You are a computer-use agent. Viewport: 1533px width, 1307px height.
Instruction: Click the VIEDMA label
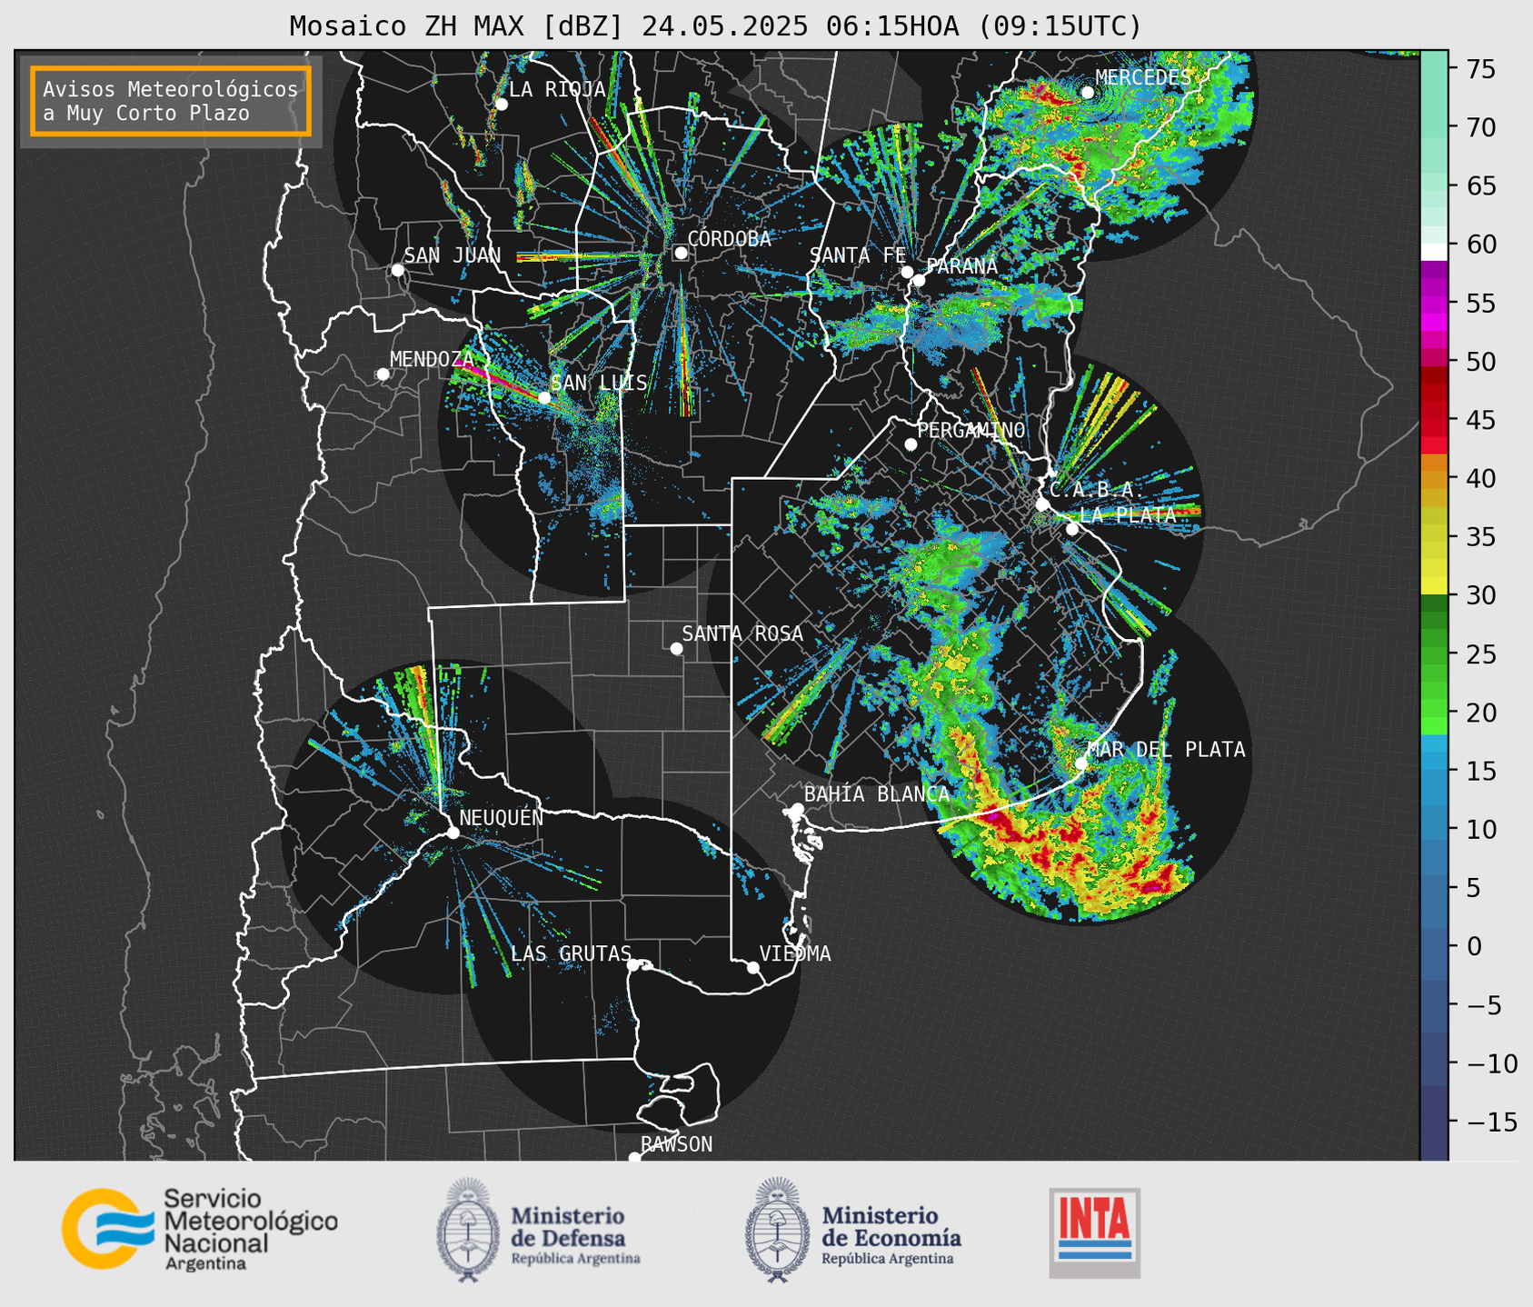click(x=795, y=953)
